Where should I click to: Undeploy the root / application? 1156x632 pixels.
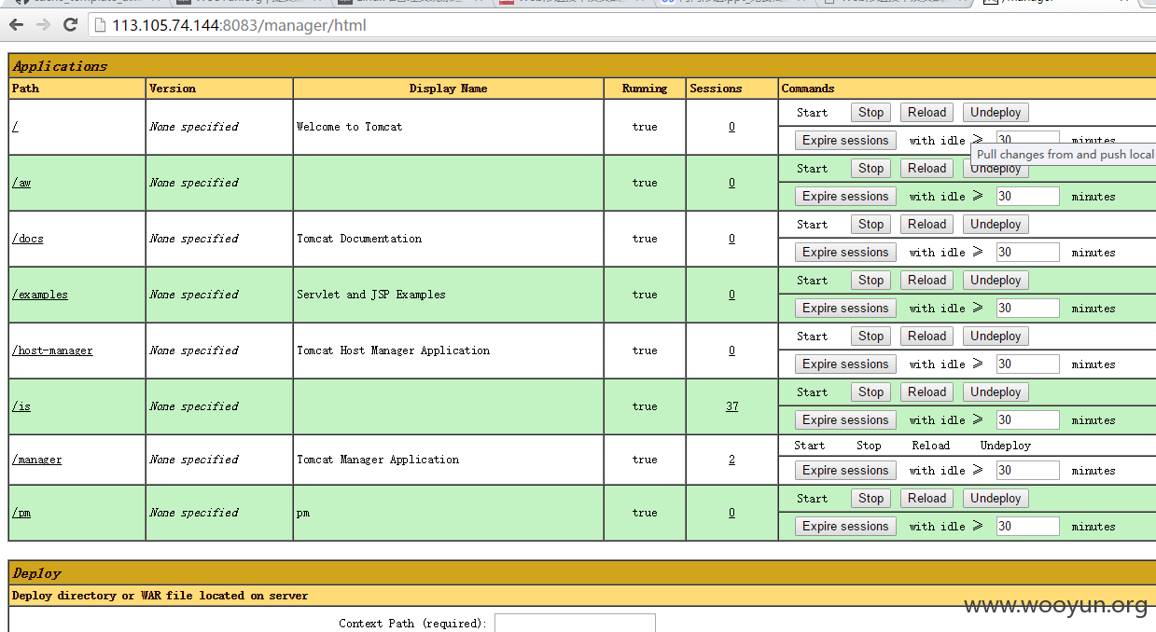(x=996, y=112)
